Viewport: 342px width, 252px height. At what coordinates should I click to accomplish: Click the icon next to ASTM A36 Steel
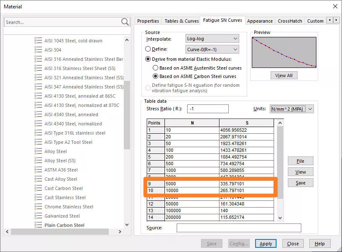click(x=38, y=169)
